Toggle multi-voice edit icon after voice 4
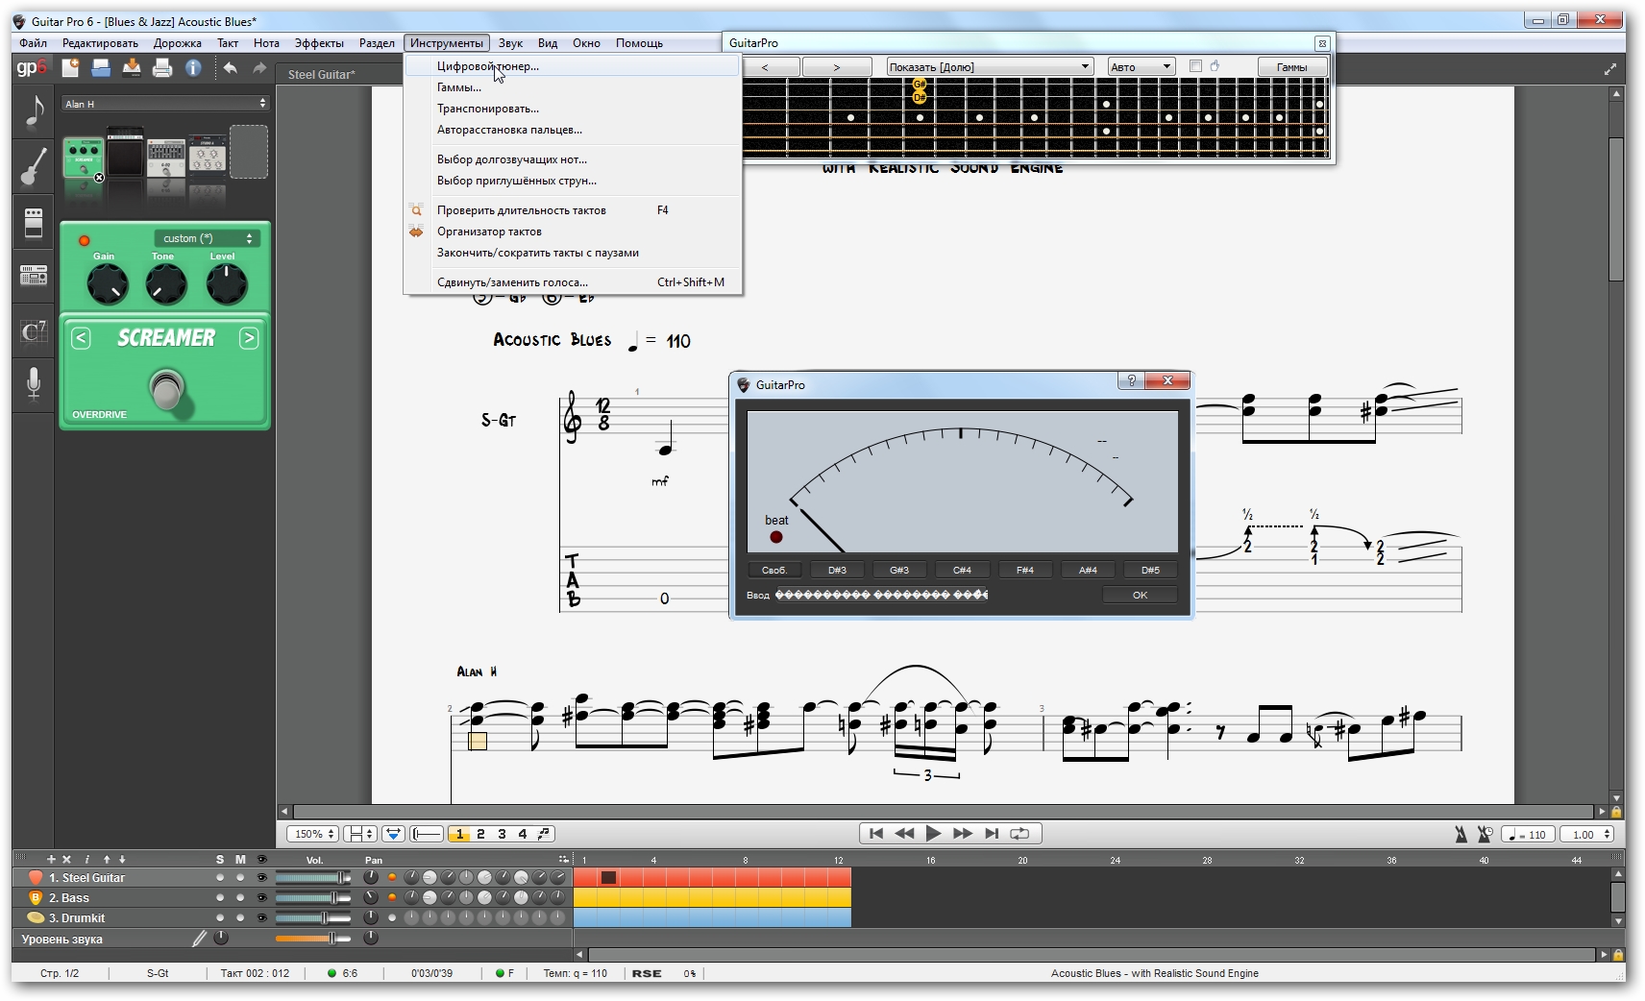This screenshot has height=1001, width=1645. (x=544, y=834)
